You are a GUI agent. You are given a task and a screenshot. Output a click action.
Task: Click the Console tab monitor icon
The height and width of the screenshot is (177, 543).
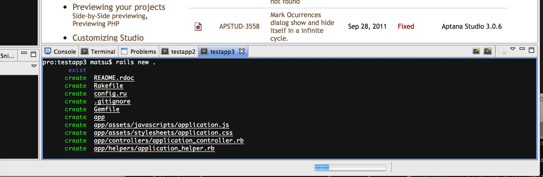point(48,51)
